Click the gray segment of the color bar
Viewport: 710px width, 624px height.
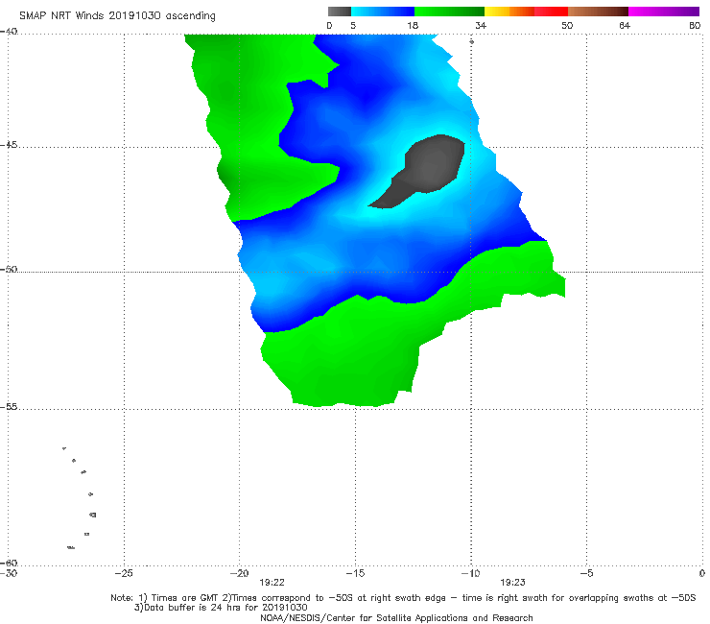click(x=340, y=12)
